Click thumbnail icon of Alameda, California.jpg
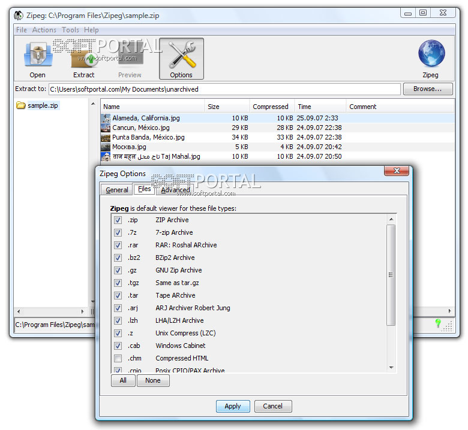This screenshot has height=430, width=468. click(106, 118)
